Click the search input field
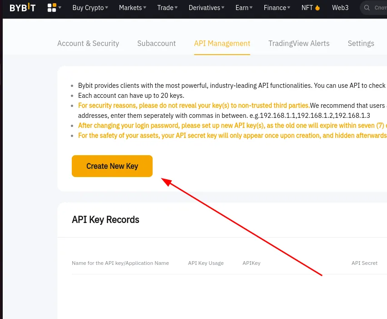The width and height of the screenshot is (387, 319). click(x=380, y=8)
